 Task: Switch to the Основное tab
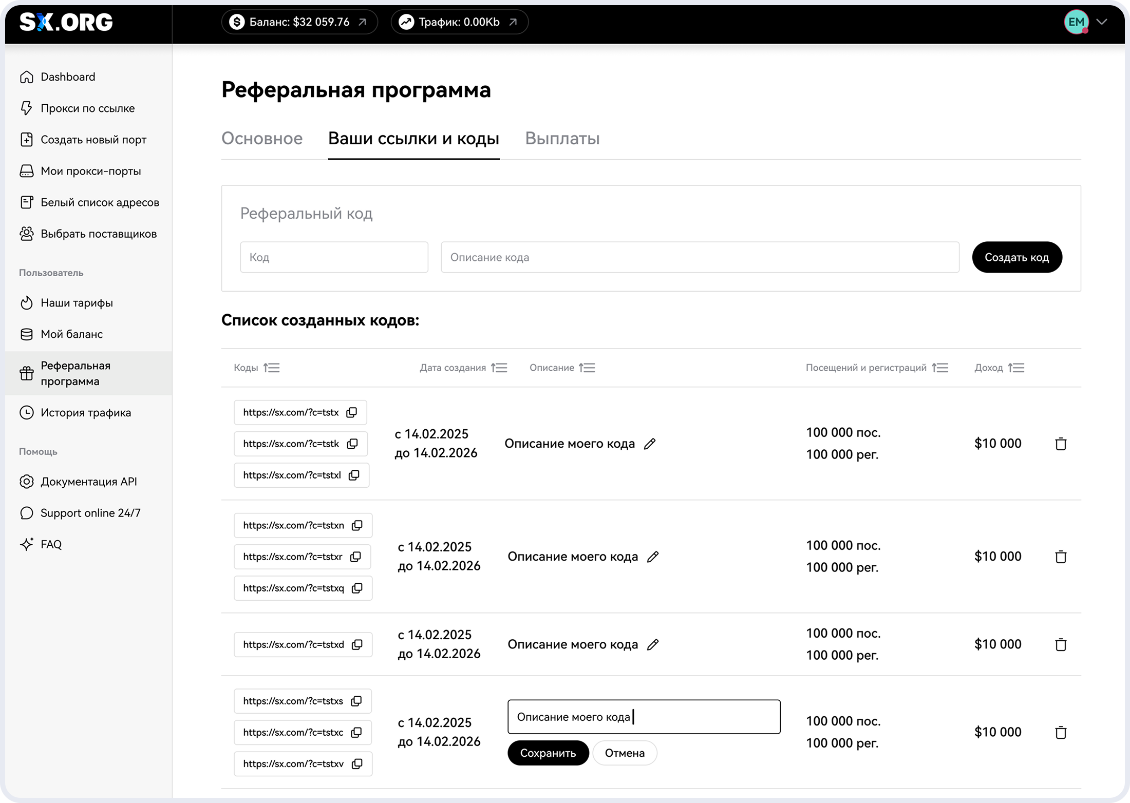pos(262,139)
